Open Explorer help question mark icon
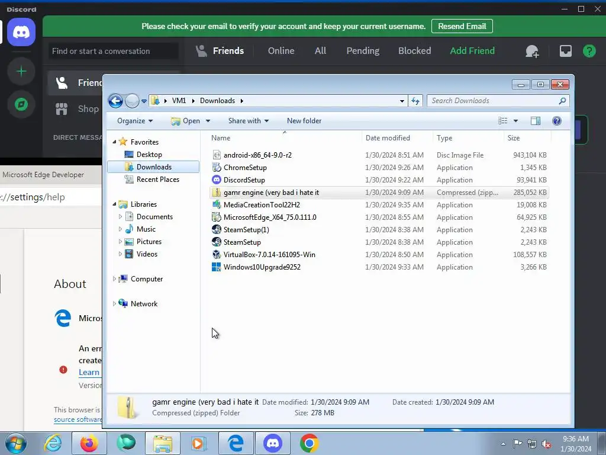 coord(556,121)
